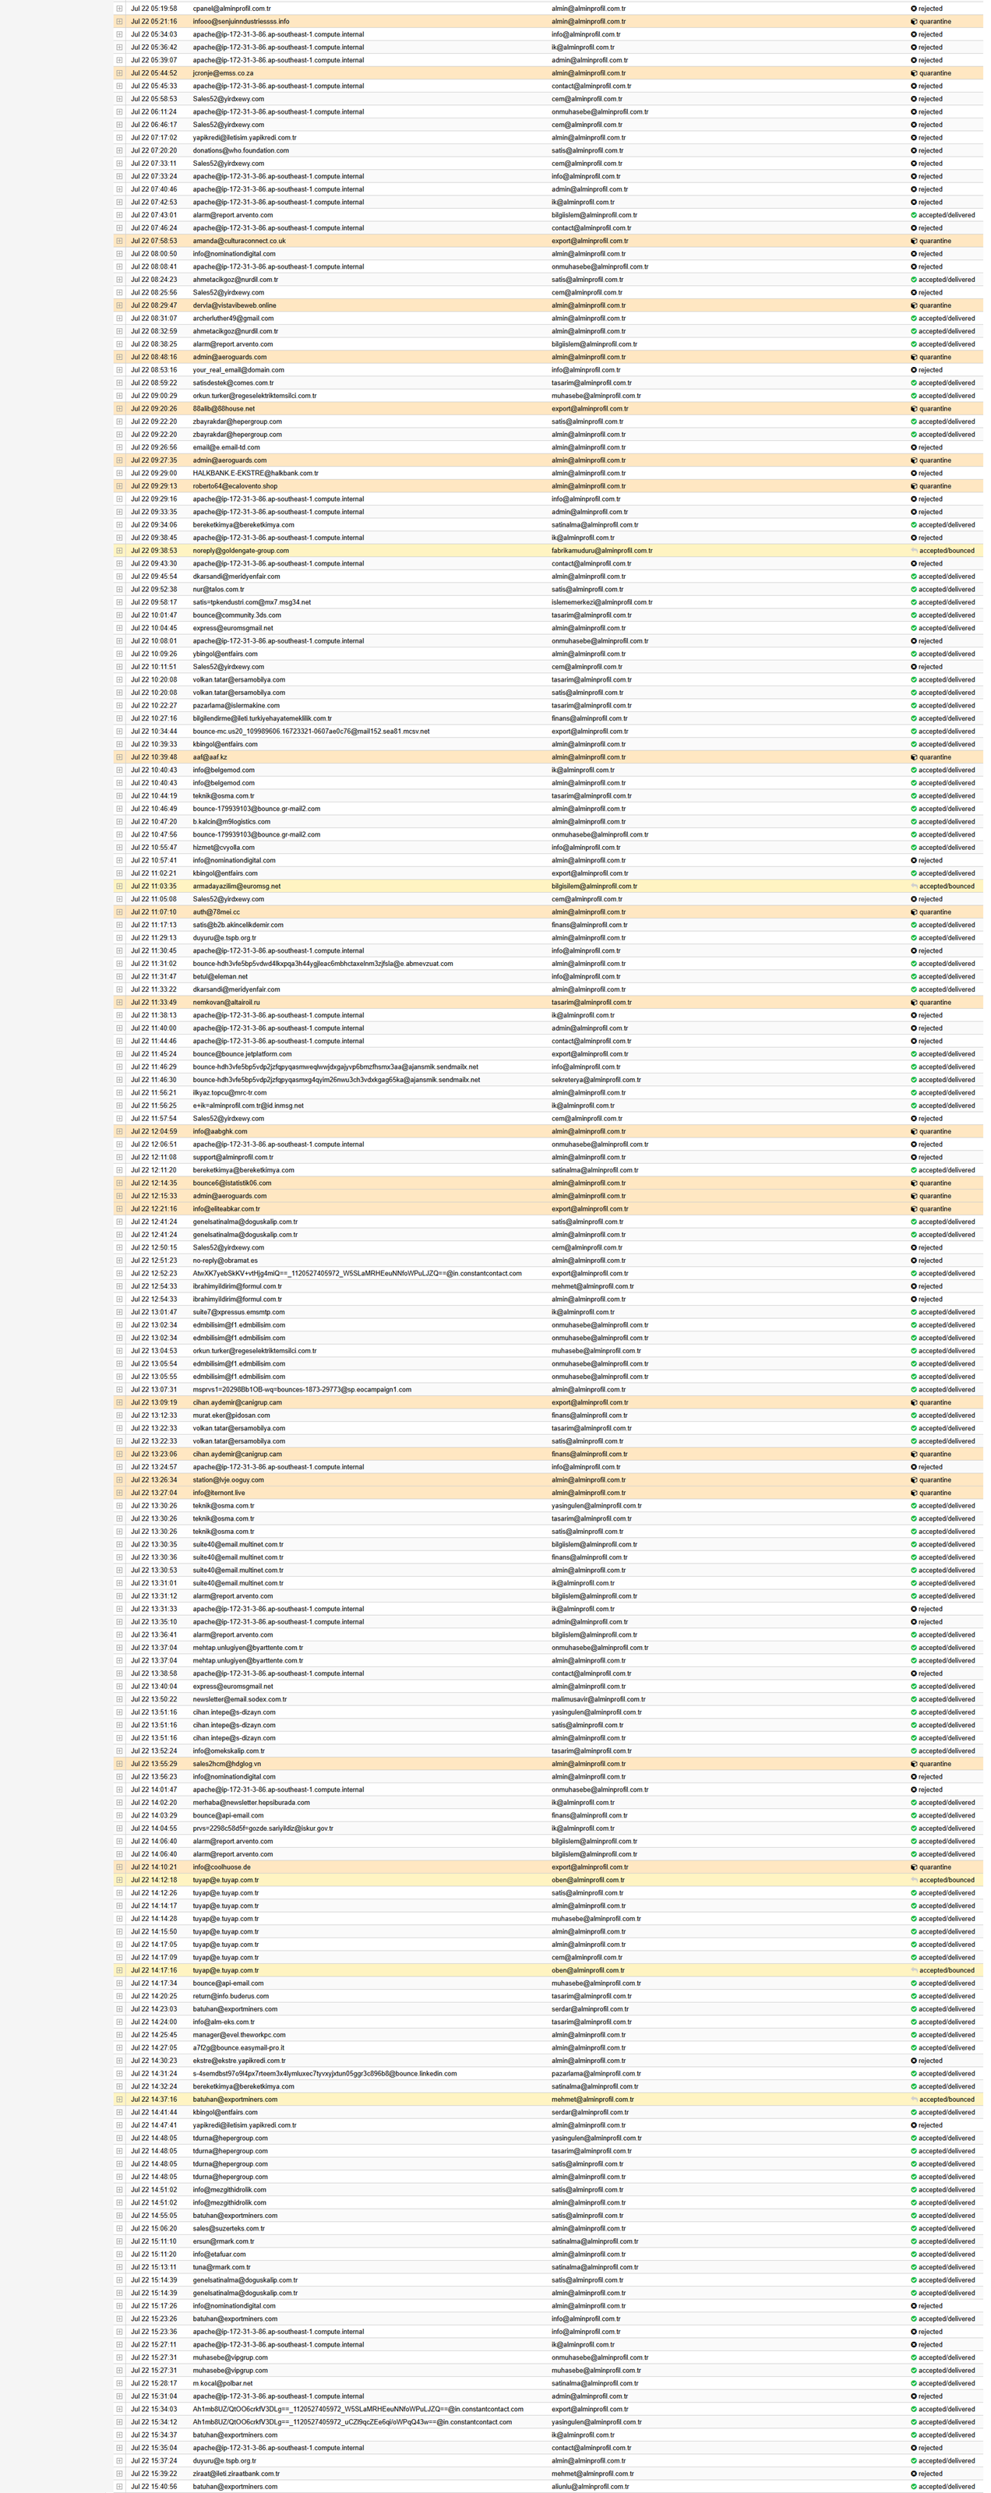Expand the murat.eker@pidosan.com row
Image resolution: width=991 pixels, height=2493 pixels.
pos(120,1416)
